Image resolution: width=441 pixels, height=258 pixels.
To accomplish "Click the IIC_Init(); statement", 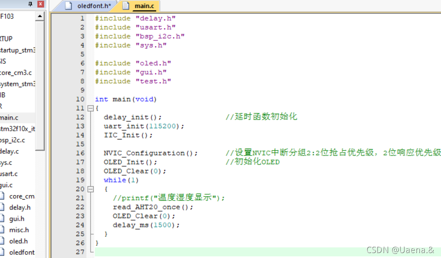I will click(x=128, y=135).
